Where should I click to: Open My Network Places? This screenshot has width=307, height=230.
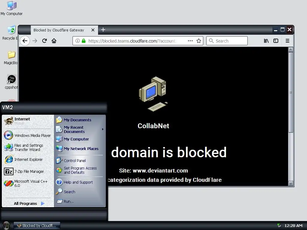click(80, 149)
